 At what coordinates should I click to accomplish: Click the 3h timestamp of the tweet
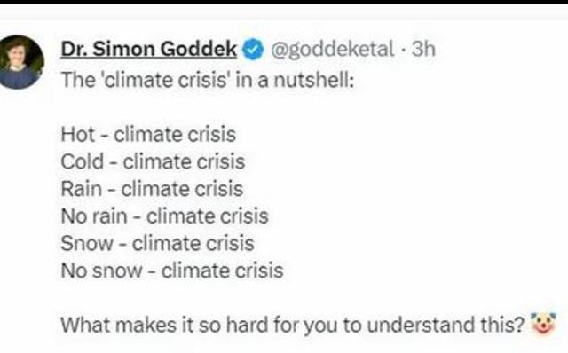(423, 49)
